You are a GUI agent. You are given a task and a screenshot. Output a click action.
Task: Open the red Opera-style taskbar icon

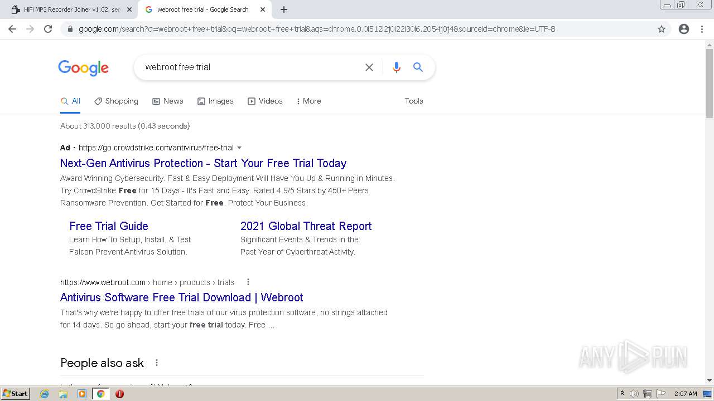pyautogui.click(x=119, y=394)
